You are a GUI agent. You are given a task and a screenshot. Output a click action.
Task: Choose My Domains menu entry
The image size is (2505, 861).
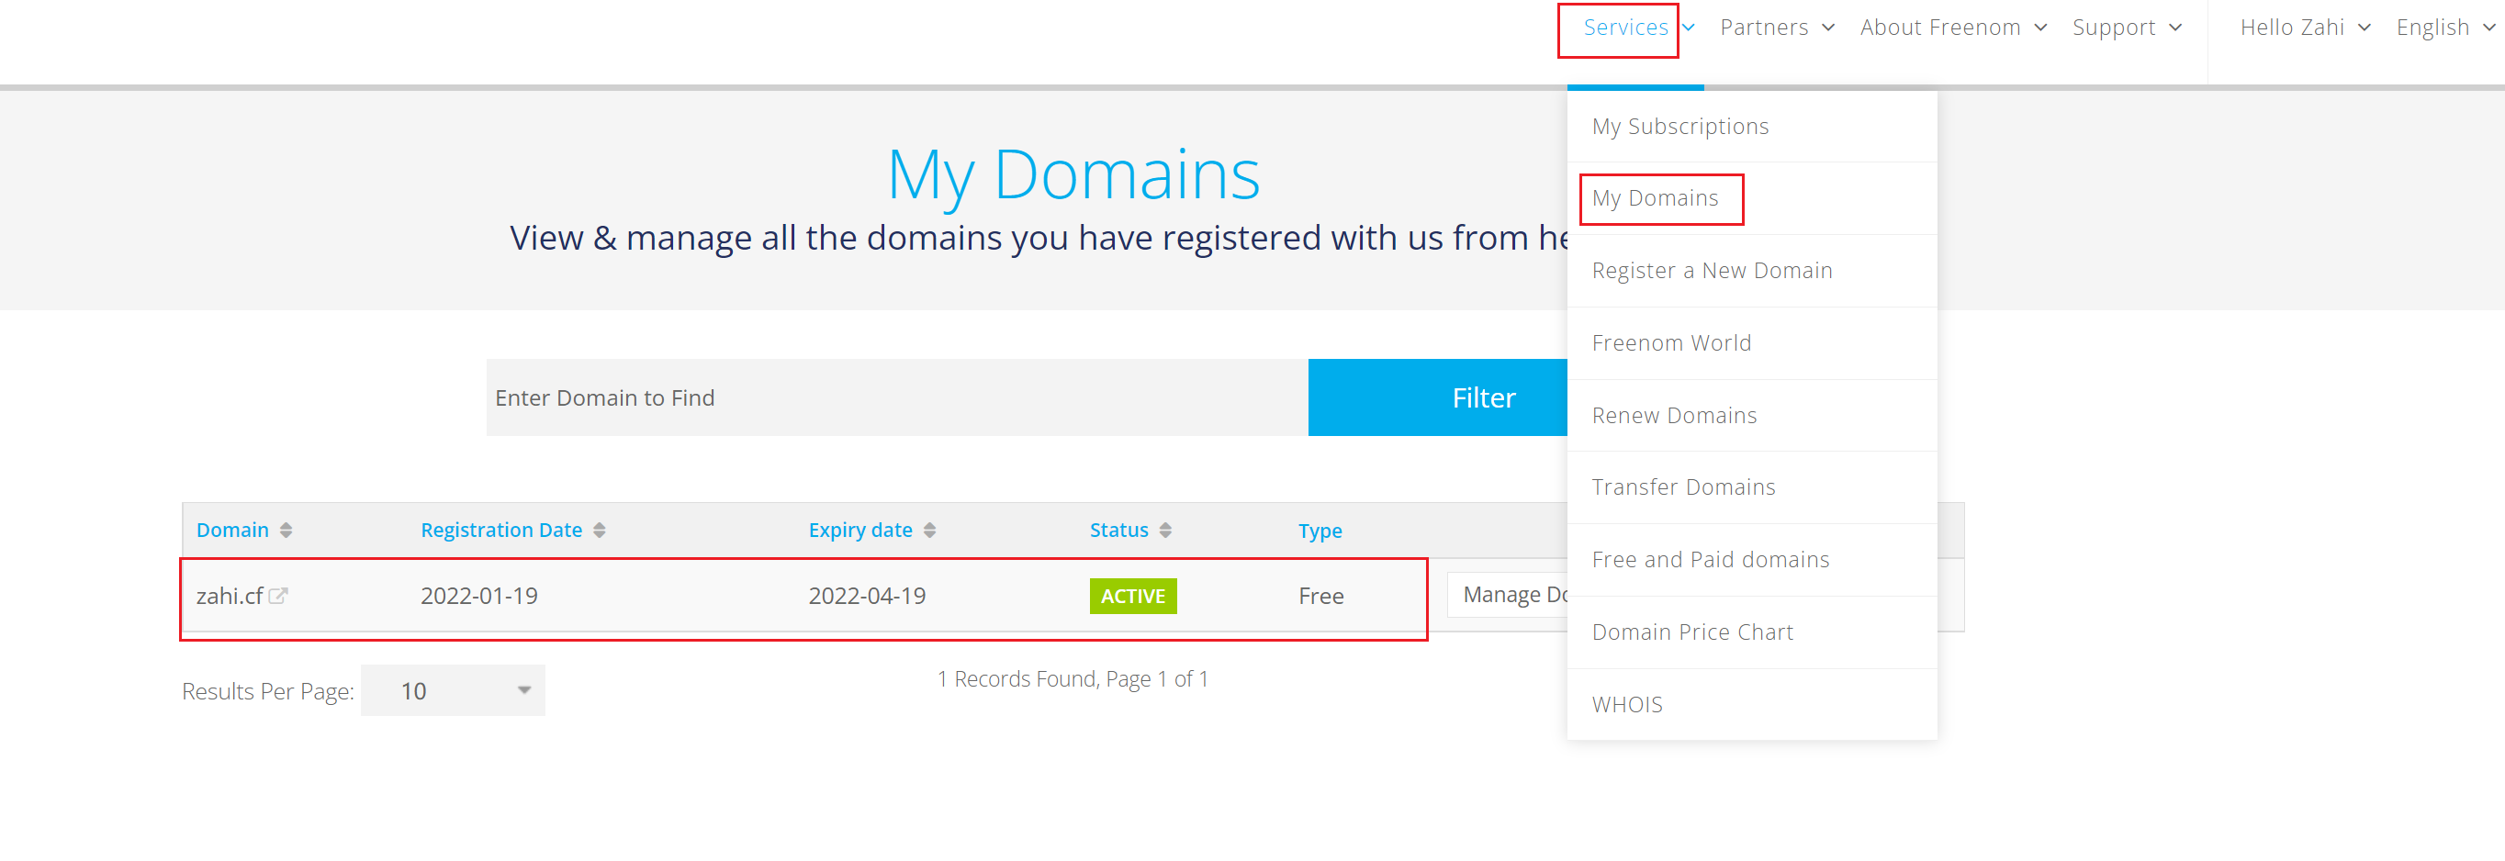(x=1655, y=199)
